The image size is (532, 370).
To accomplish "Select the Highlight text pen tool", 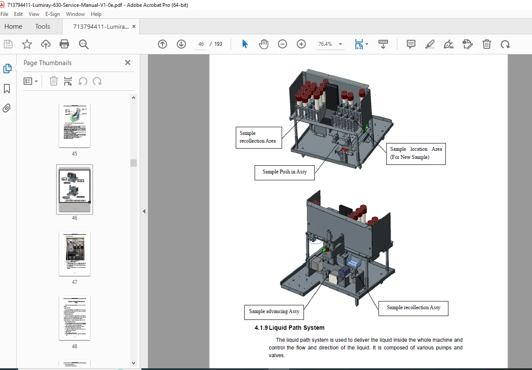I will (430, 44).
